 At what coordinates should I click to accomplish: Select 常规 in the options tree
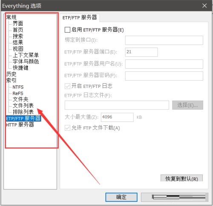pos(11,17)
